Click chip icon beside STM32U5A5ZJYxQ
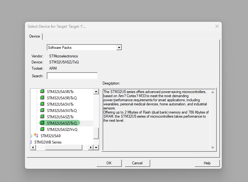248x182 pixels. 42,129
